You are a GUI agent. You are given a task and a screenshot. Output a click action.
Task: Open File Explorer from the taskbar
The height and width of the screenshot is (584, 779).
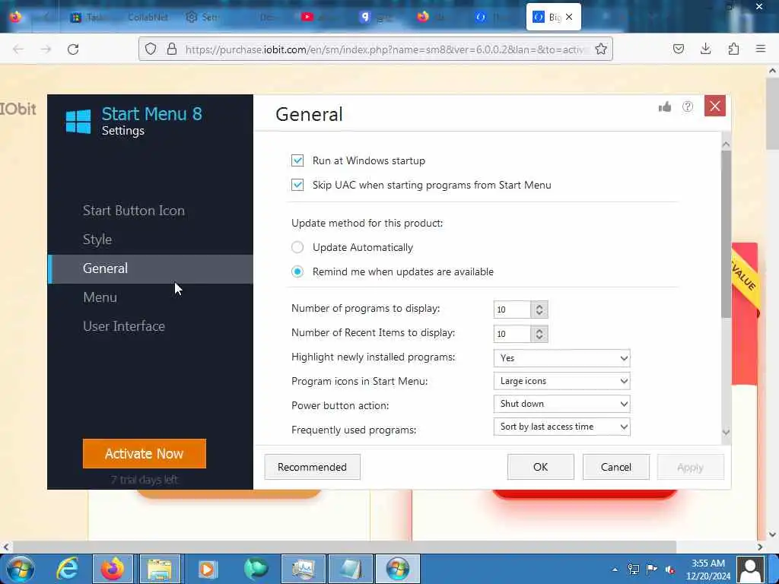point(160,569)
